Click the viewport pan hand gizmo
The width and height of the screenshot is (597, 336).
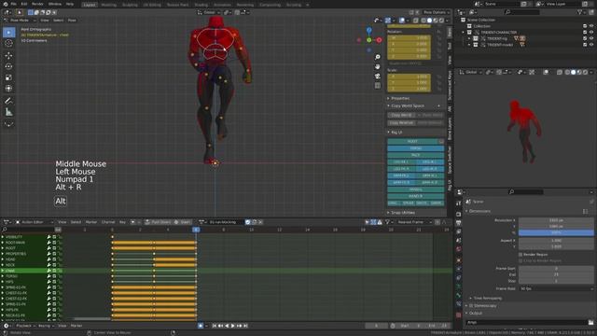coord(377,66)
